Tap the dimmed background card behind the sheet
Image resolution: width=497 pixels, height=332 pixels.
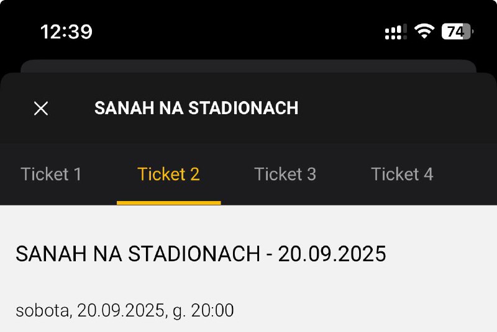248,66
